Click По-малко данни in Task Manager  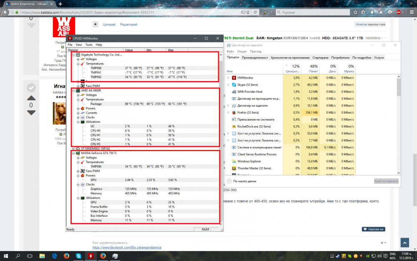pos(242,181)
